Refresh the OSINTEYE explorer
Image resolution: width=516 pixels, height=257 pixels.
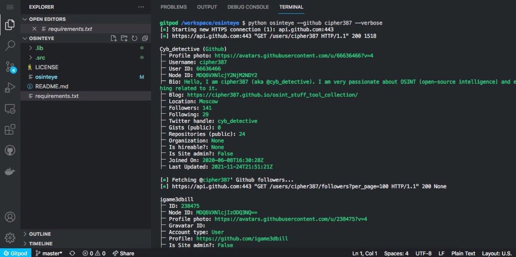click(134, 38)
